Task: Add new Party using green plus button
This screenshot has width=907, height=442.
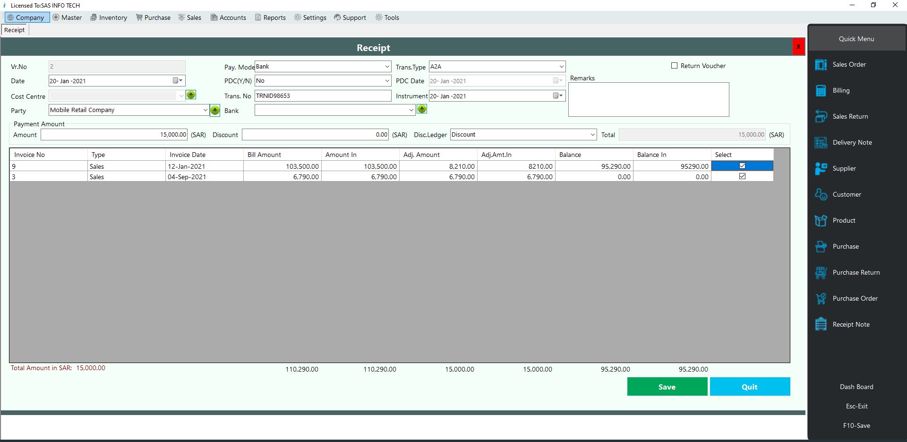Action: (215, 110)
